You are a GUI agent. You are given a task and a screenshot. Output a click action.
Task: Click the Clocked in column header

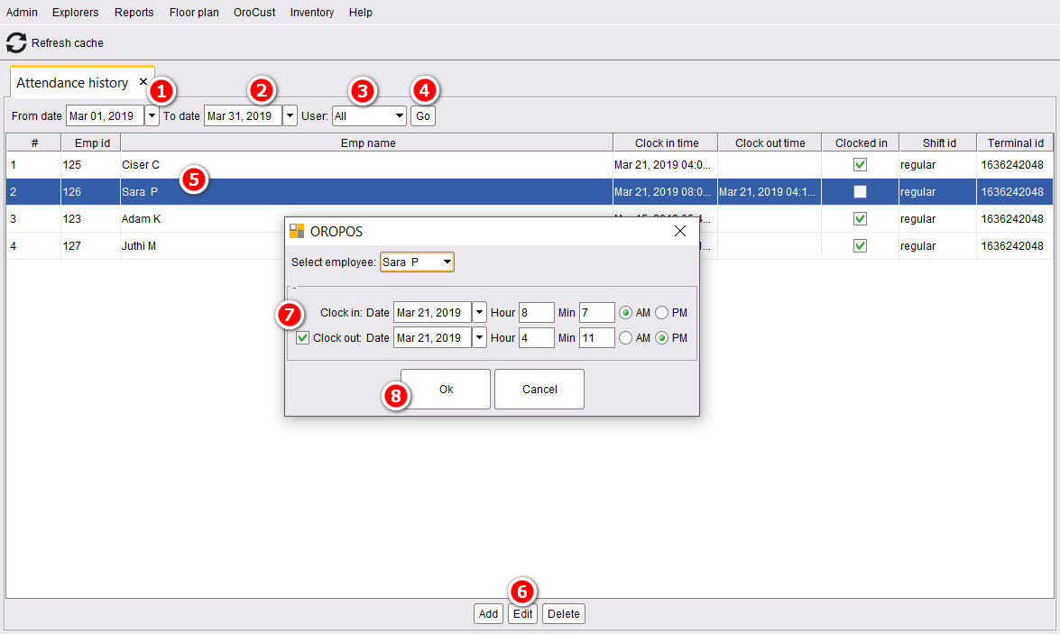[861, 142]
